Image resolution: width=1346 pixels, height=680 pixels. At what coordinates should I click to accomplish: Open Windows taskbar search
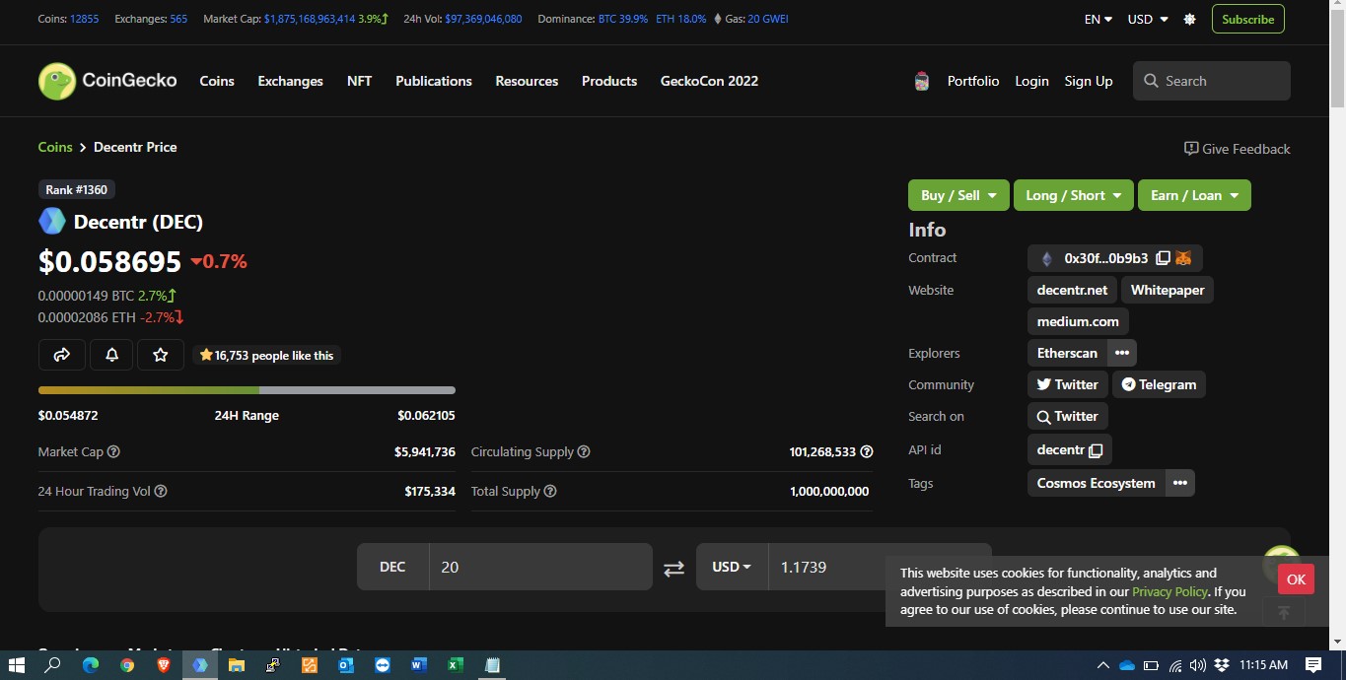53,665
